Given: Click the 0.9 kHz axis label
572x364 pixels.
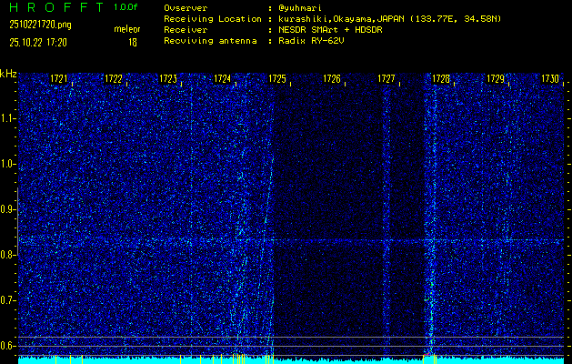Looking at the screenshot, I should [6, 209].
